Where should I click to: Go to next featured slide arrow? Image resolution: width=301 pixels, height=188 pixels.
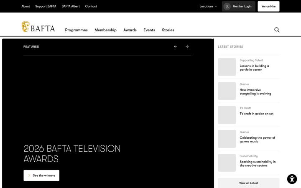point(187,46)
